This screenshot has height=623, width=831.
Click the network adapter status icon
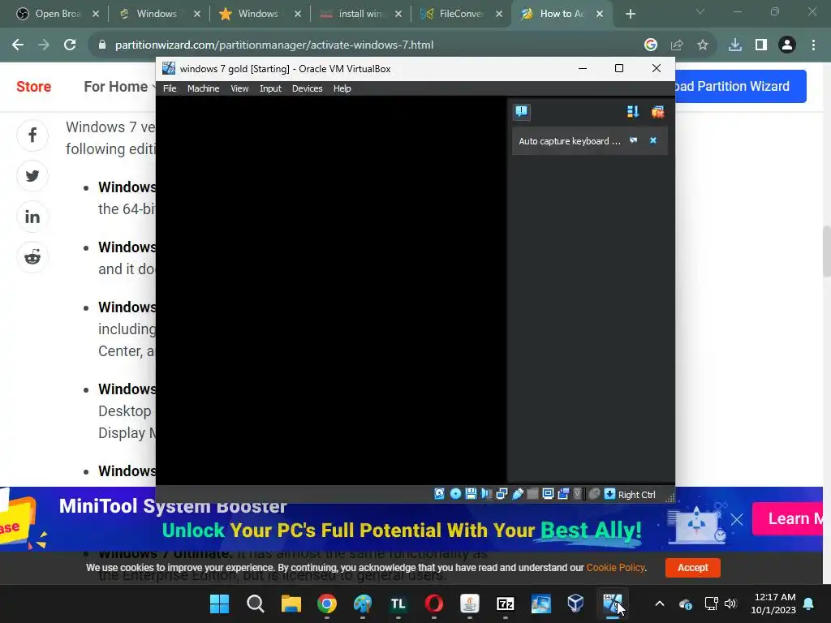[502, 494]
